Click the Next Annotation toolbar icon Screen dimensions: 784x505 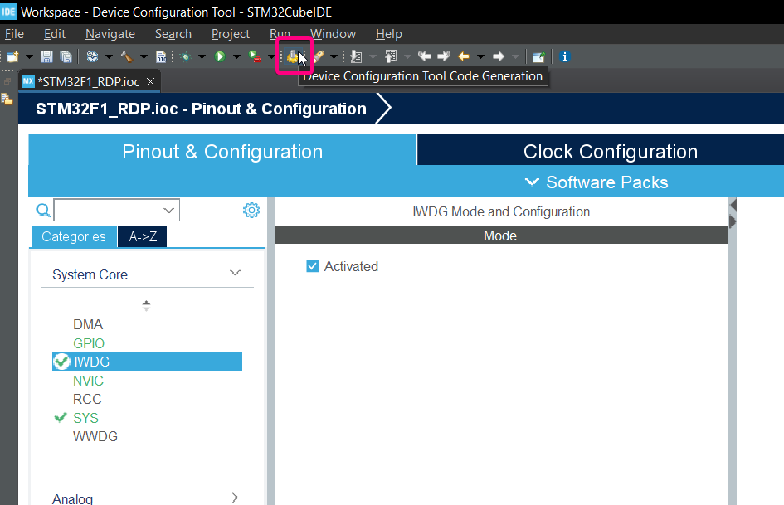[356, 56]
